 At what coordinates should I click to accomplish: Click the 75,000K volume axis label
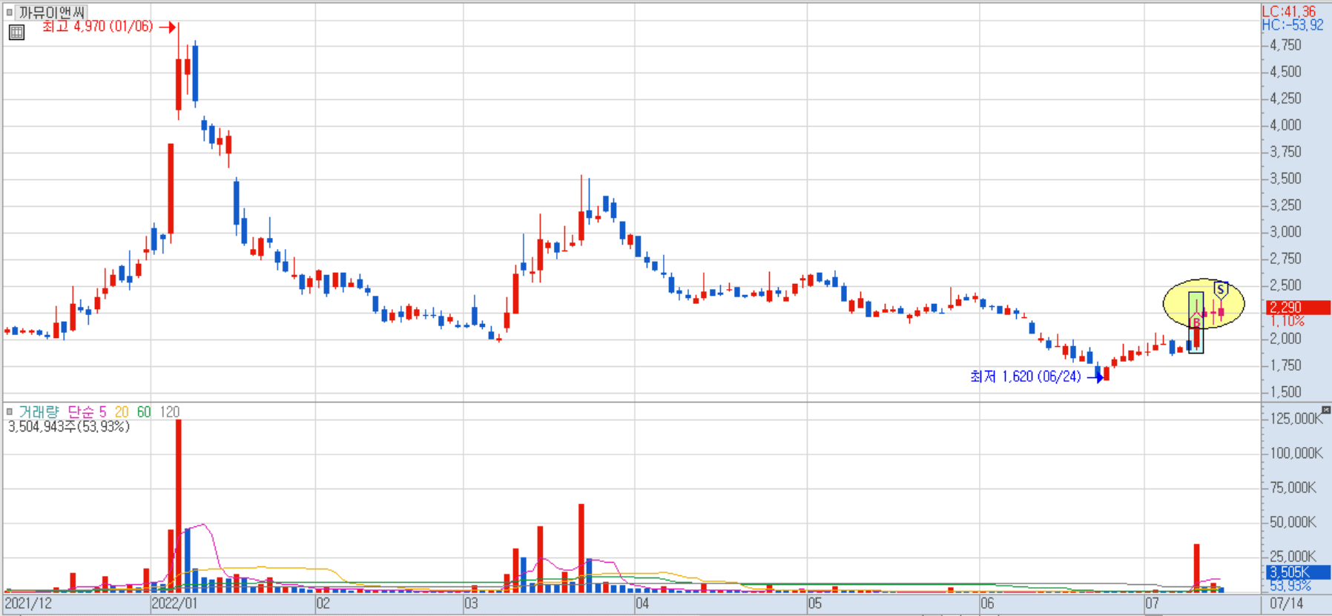(1293, 488)
